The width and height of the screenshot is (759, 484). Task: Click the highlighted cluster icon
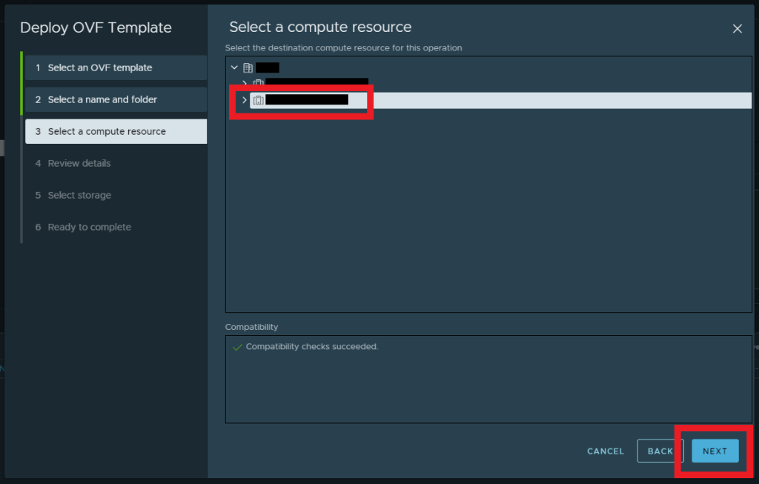(258, 100)
